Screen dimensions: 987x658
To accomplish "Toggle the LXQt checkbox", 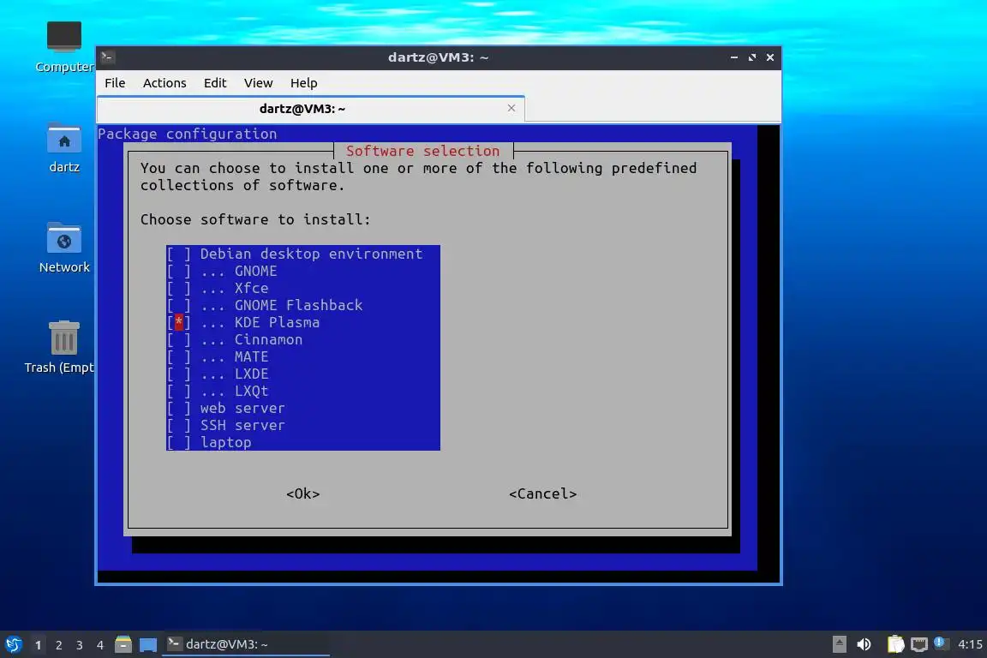I will [x=179, y=391].
